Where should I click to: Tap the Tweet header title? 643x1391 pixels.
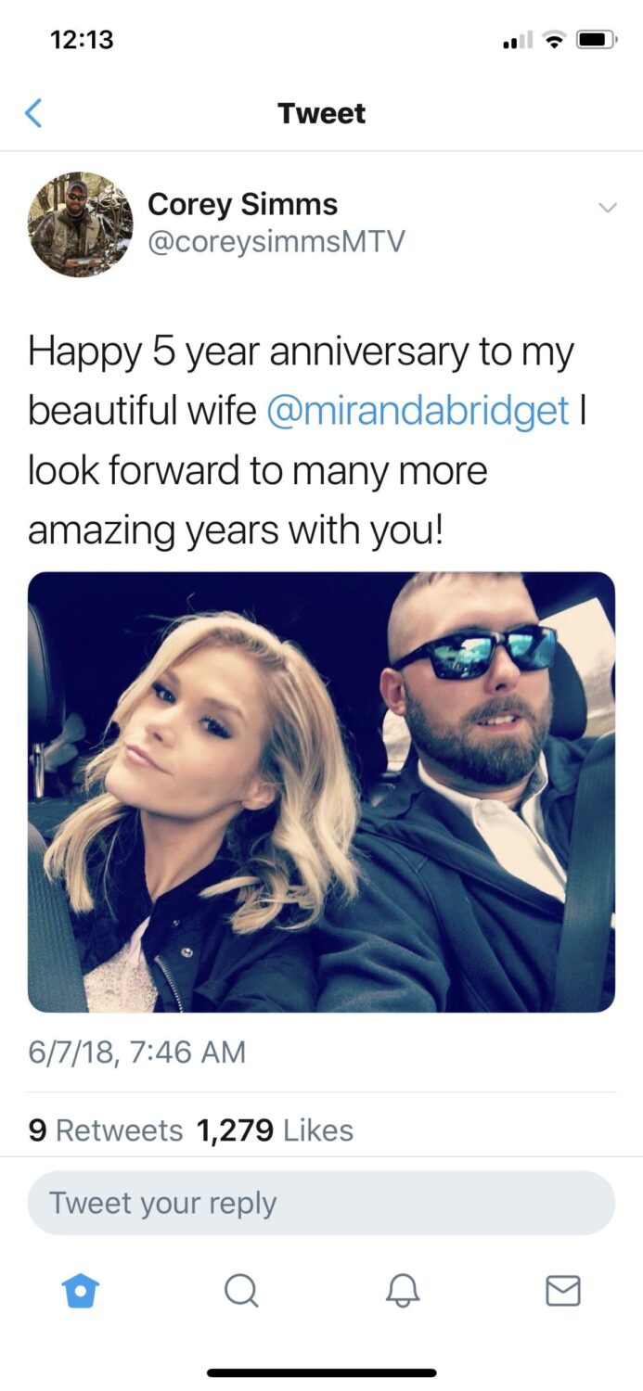pos(321,113)
